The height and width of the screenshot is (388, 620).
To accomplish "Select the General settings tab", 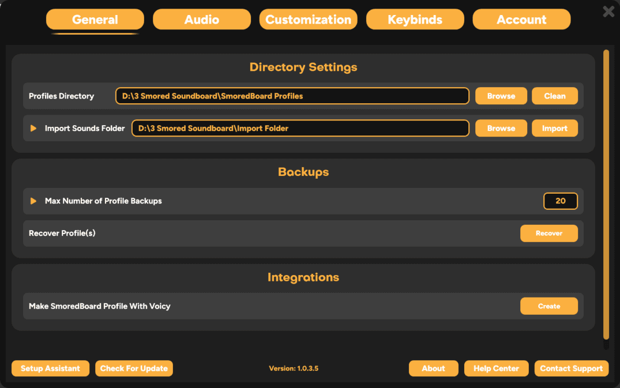I will pyautogui.click(x=95, y=19).
